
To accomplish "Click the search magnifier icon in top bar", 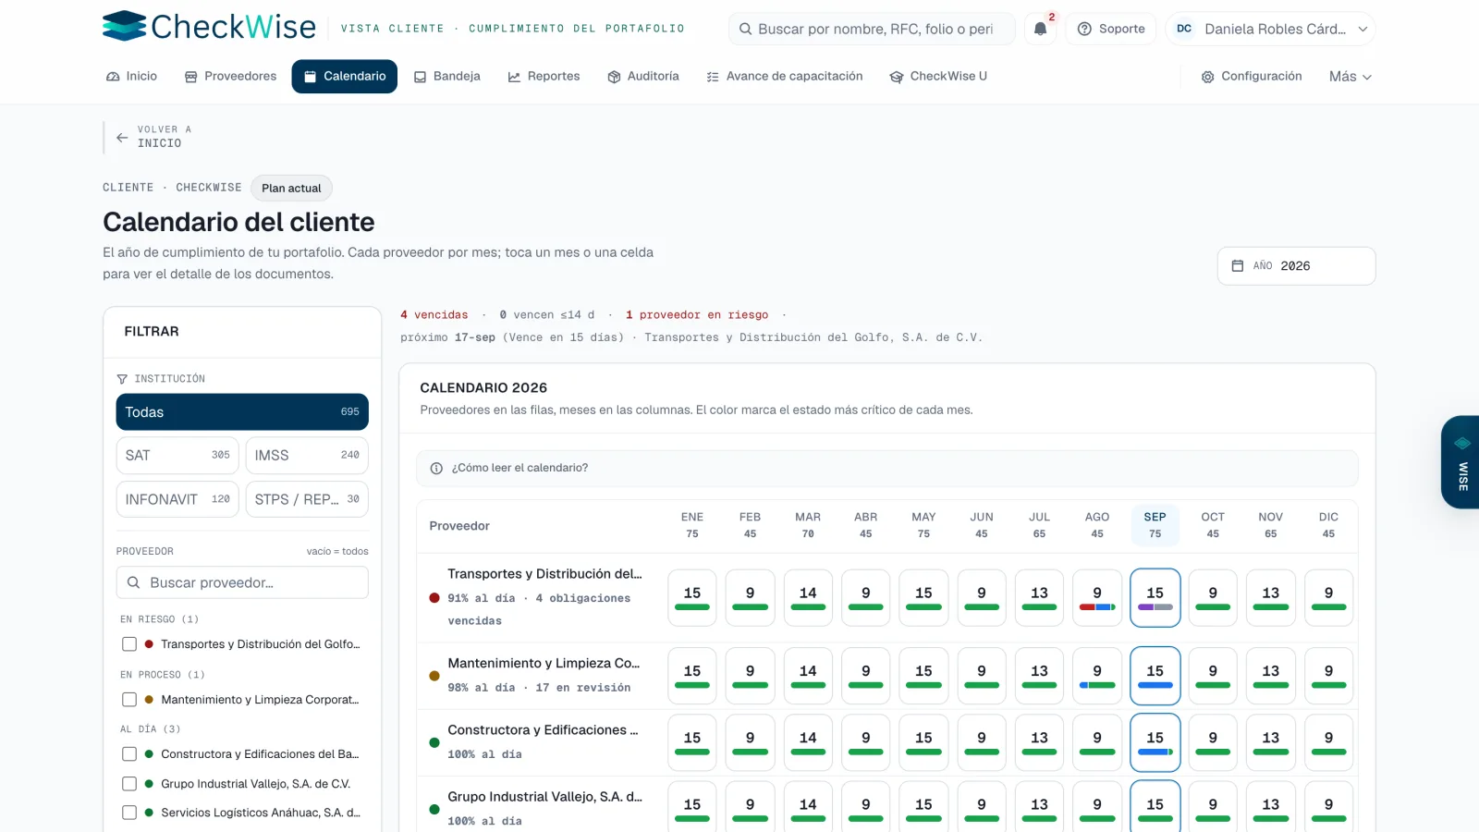I will coord(745,29).
